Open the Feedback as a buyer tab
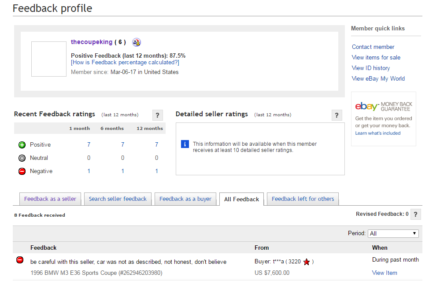Image resolution: width=429 pixels, height=281 pixels. [185, 199]
